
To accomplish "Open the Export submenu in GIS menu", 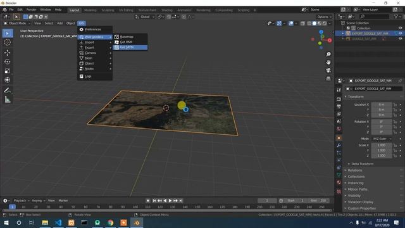I will tap(95, 47).
